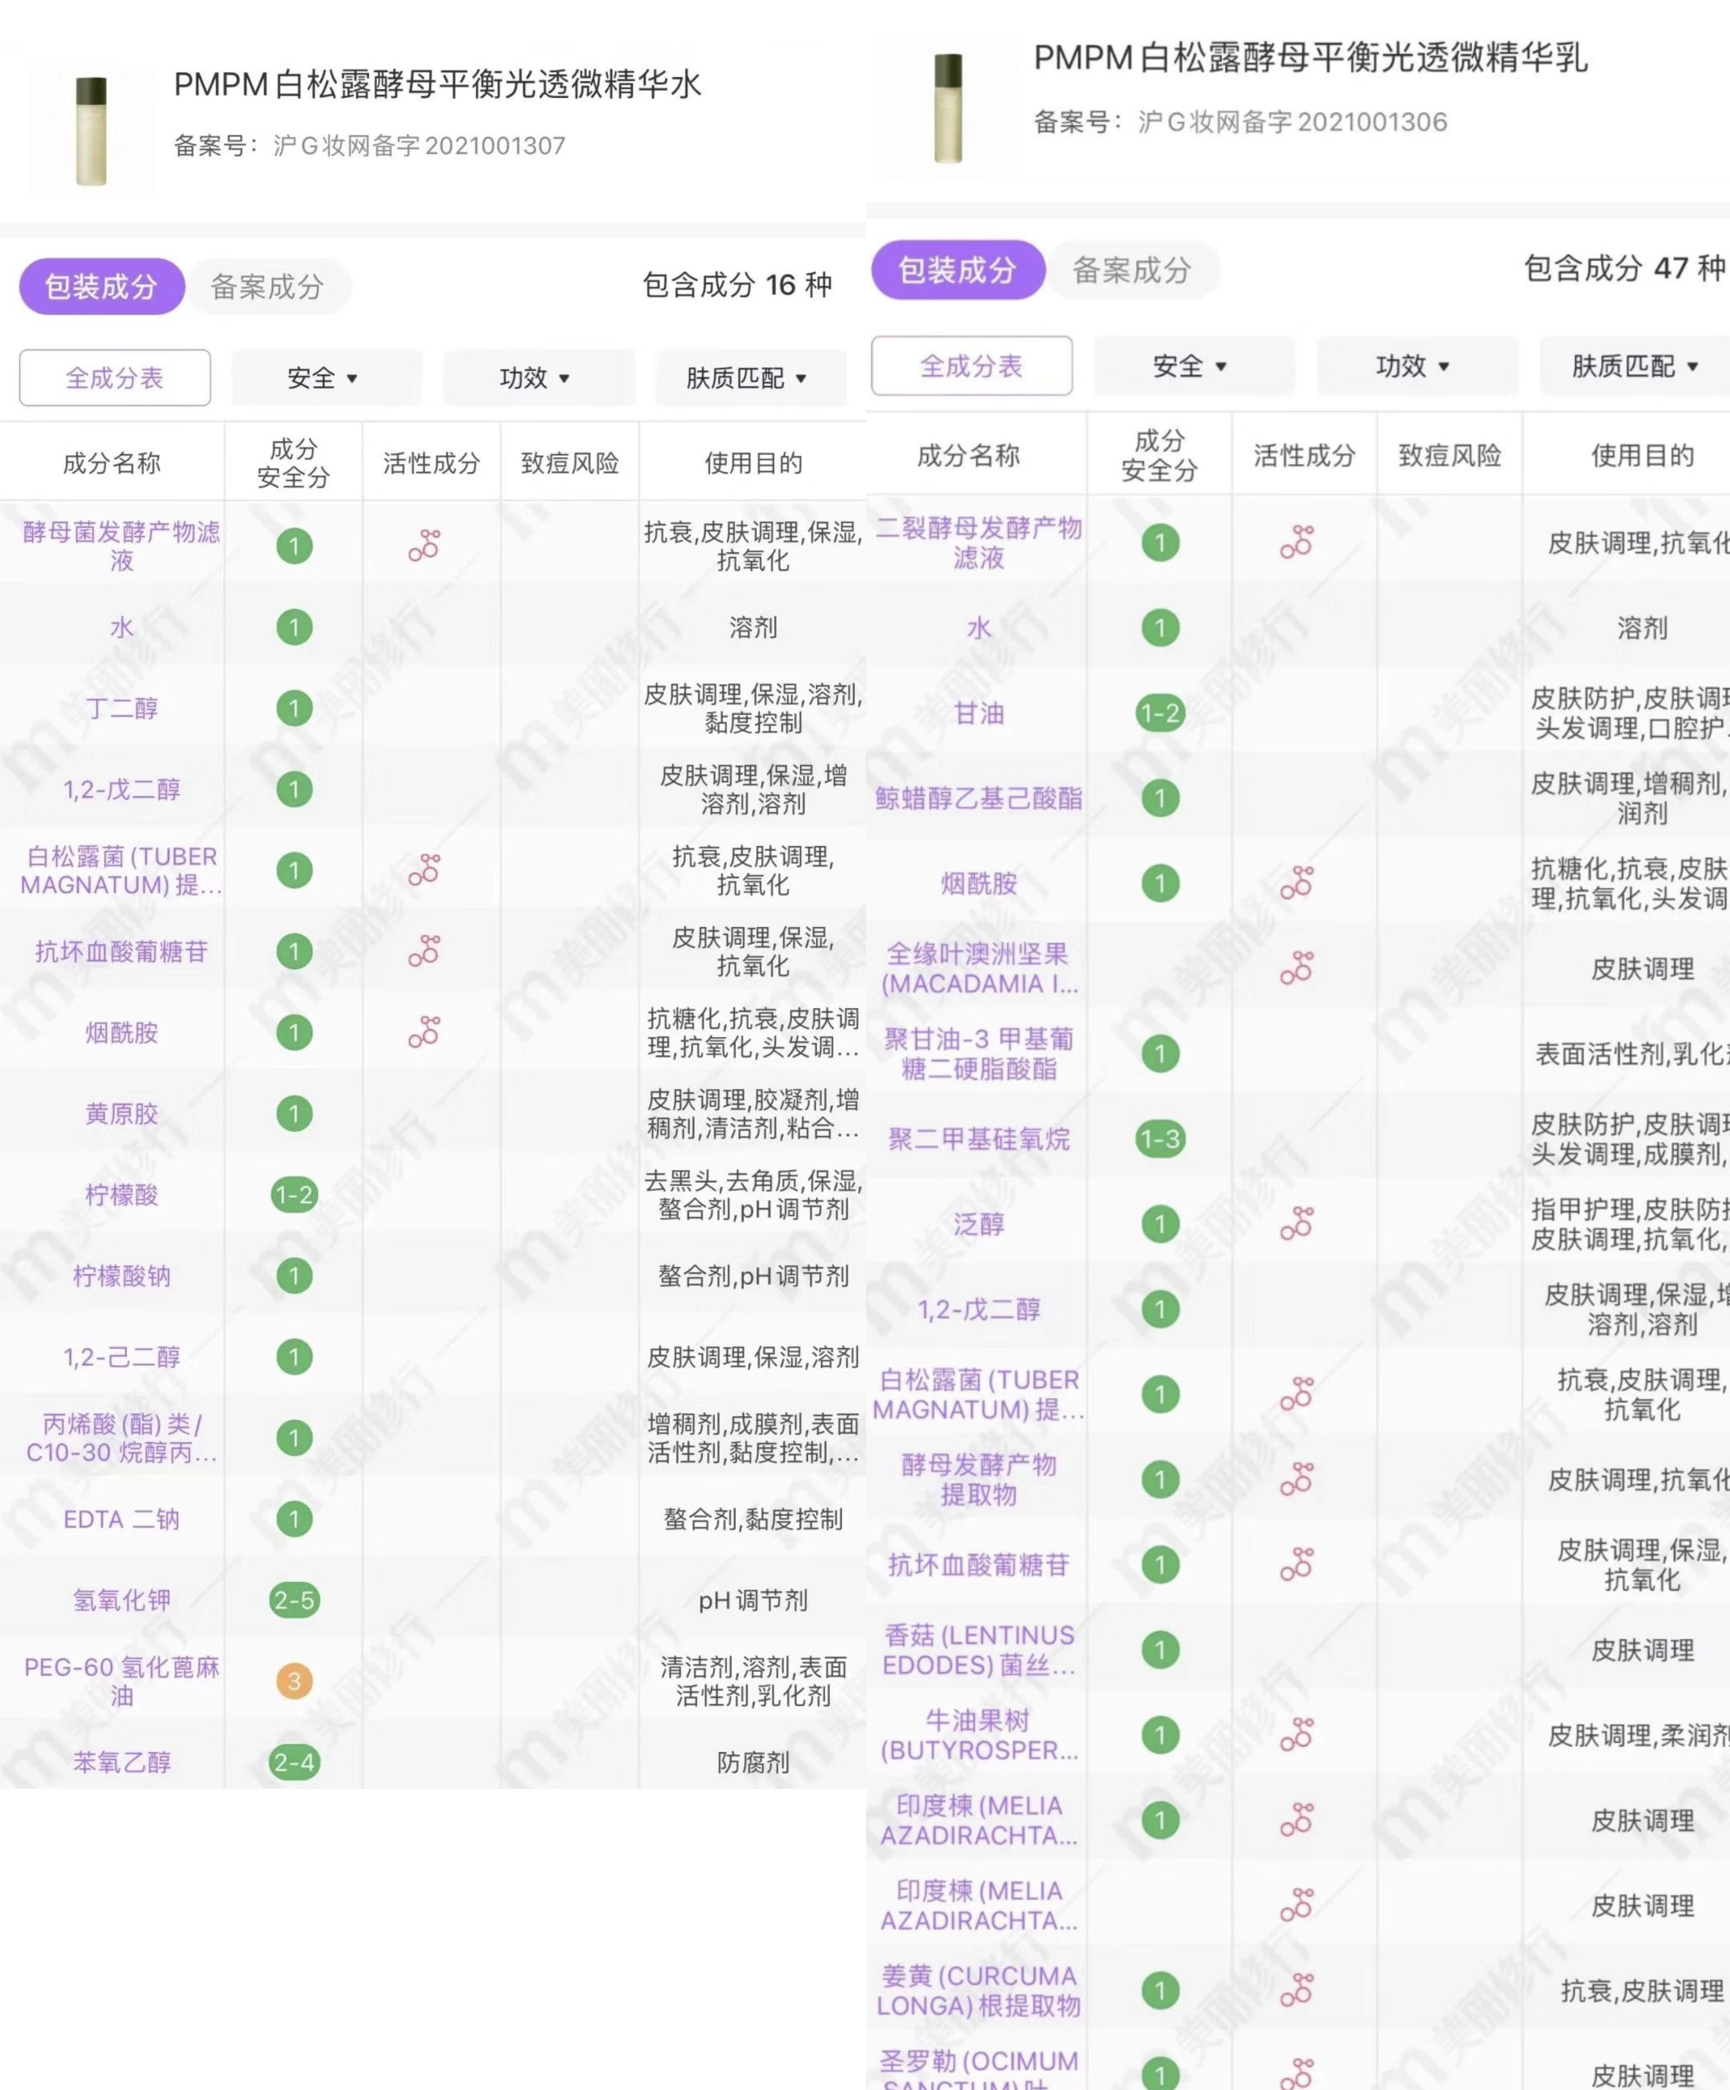Click 包含成分 47 种 count text
The image size is (1730, 2090).
coord(1626,268)
